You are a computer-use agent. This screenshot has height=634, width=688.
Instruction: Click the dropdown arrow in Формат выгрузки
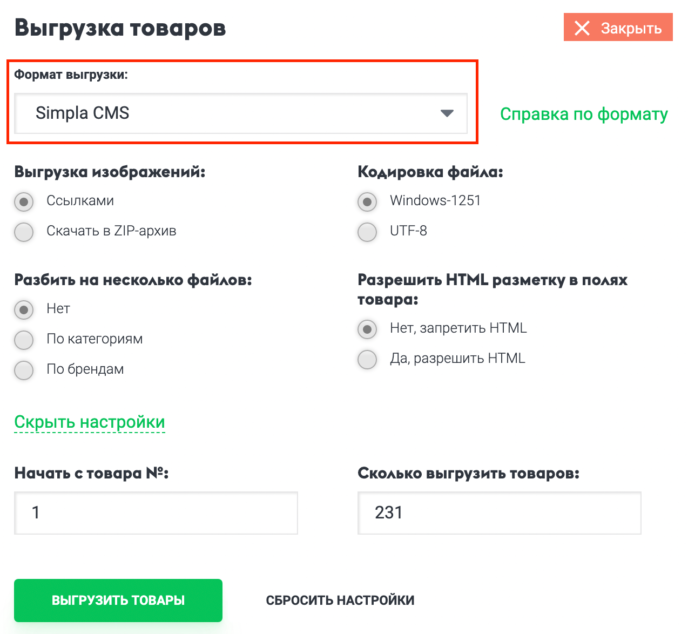(x=447, y=114)
